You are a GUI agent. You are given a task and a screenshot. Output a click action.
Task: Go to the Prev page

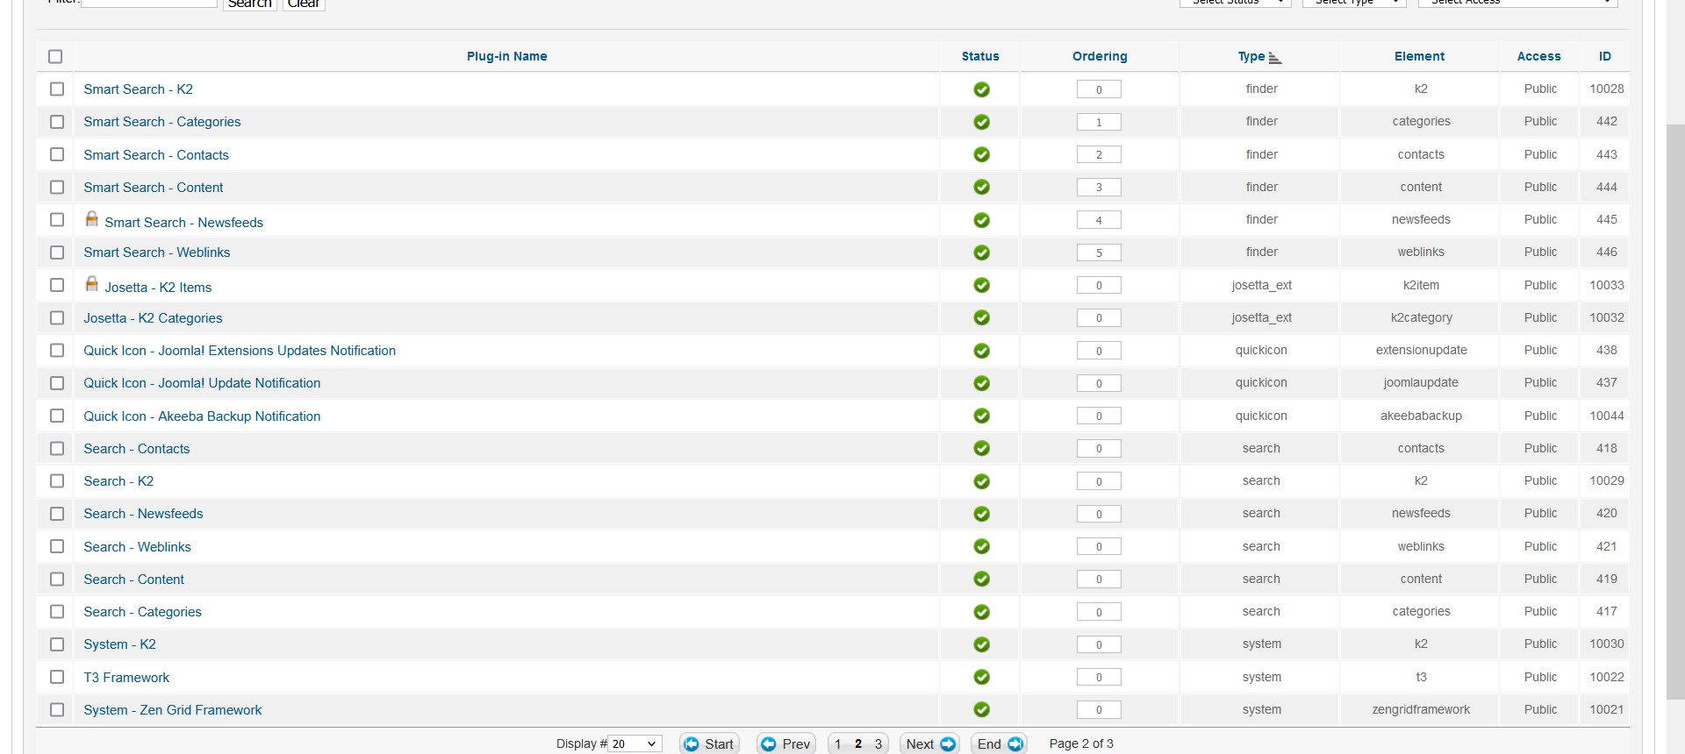(x=786, y=743)
